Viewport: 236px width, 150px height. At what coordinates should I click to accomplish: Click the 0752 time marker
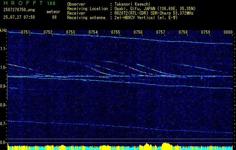point(48,32)
